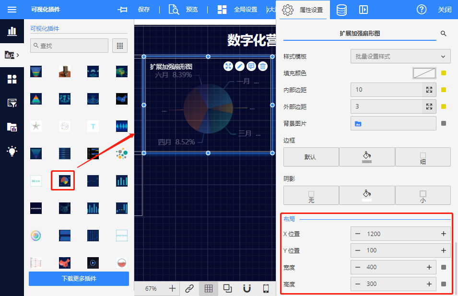This screenshot has width=458, height=296.
Task: Click the pencil edit icon on chart
Action: 240,67
